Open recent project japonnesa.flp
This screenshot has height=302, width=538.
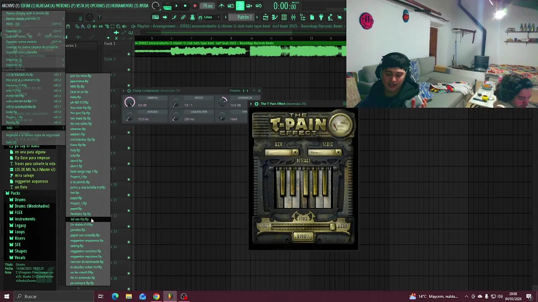(x=88, y=81)
